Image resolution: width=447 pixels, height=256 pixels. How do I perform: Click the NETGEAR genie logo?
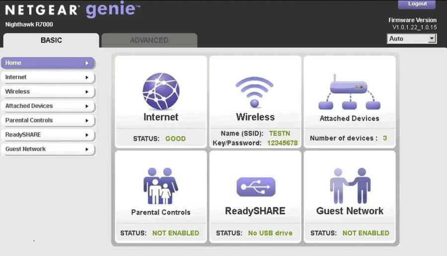point(73,9)
